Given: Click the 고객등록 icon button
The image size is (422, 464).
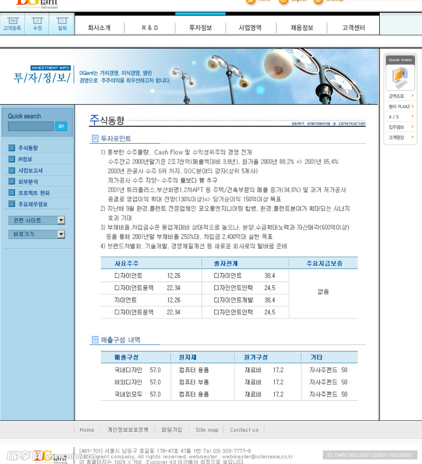Looking at the screenshot, I should click(12, 24).
